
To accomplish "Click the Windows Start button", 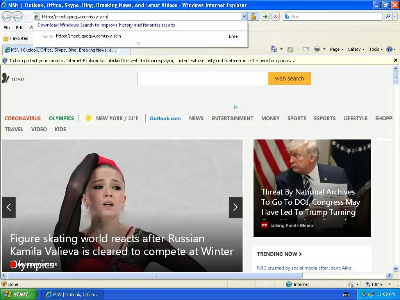I will [18, 295].
